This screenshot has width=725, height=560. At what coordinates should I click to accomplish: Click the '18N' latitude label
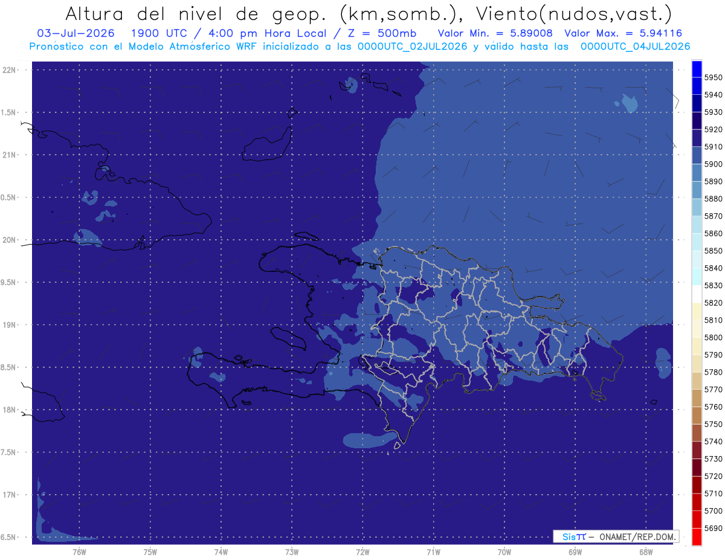click(x=9, y=410)
